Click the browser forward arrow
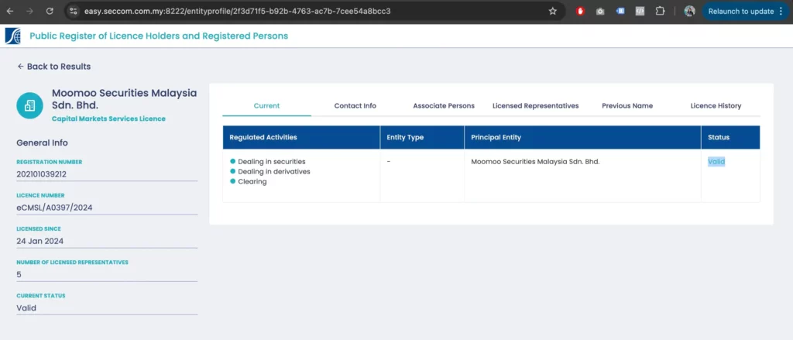 (29, 11)
